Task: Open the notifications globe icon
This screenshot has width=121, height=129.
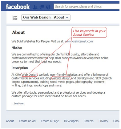Action: [x=48, y=7]
